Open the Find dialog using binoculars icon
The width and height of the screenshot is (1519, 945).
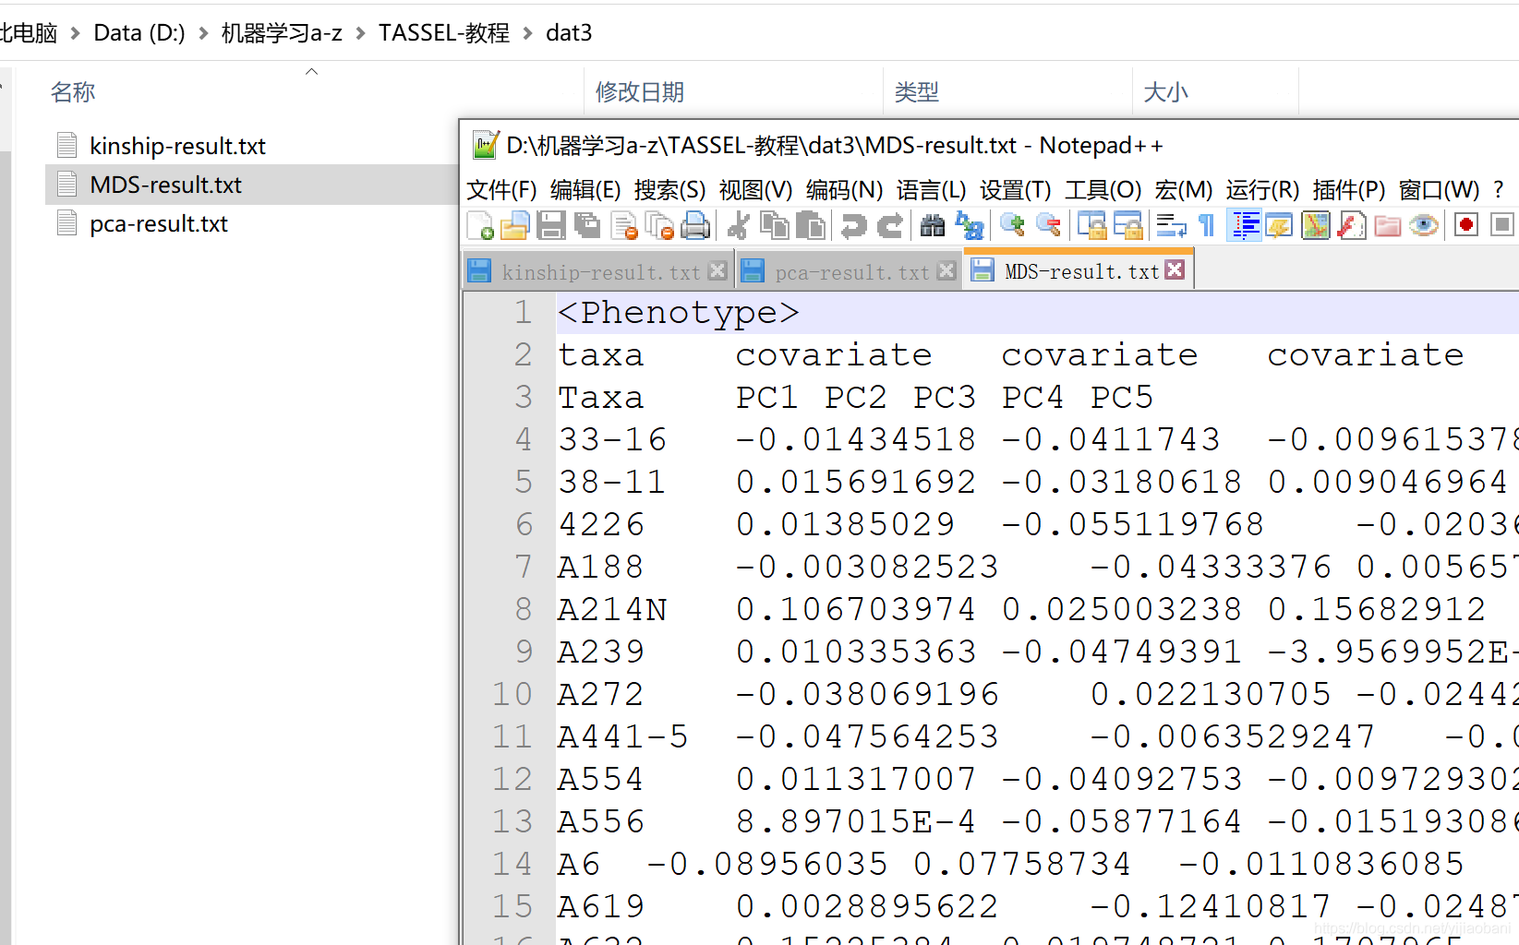(x=933, y=224)
